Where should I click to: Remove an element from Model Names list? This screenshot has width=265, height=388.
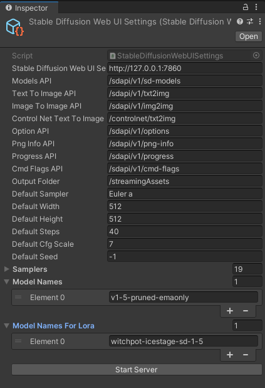click(246, 311)
